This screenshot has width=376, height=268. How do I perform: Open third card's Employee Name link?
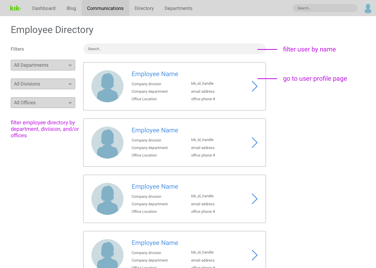[x=155, y=187]
